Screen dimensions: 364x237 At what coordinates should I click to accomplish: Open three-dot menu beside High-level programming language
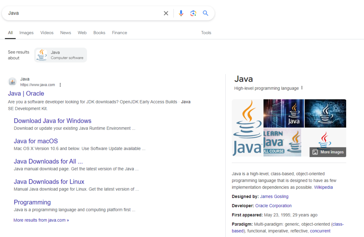(302, 88)
